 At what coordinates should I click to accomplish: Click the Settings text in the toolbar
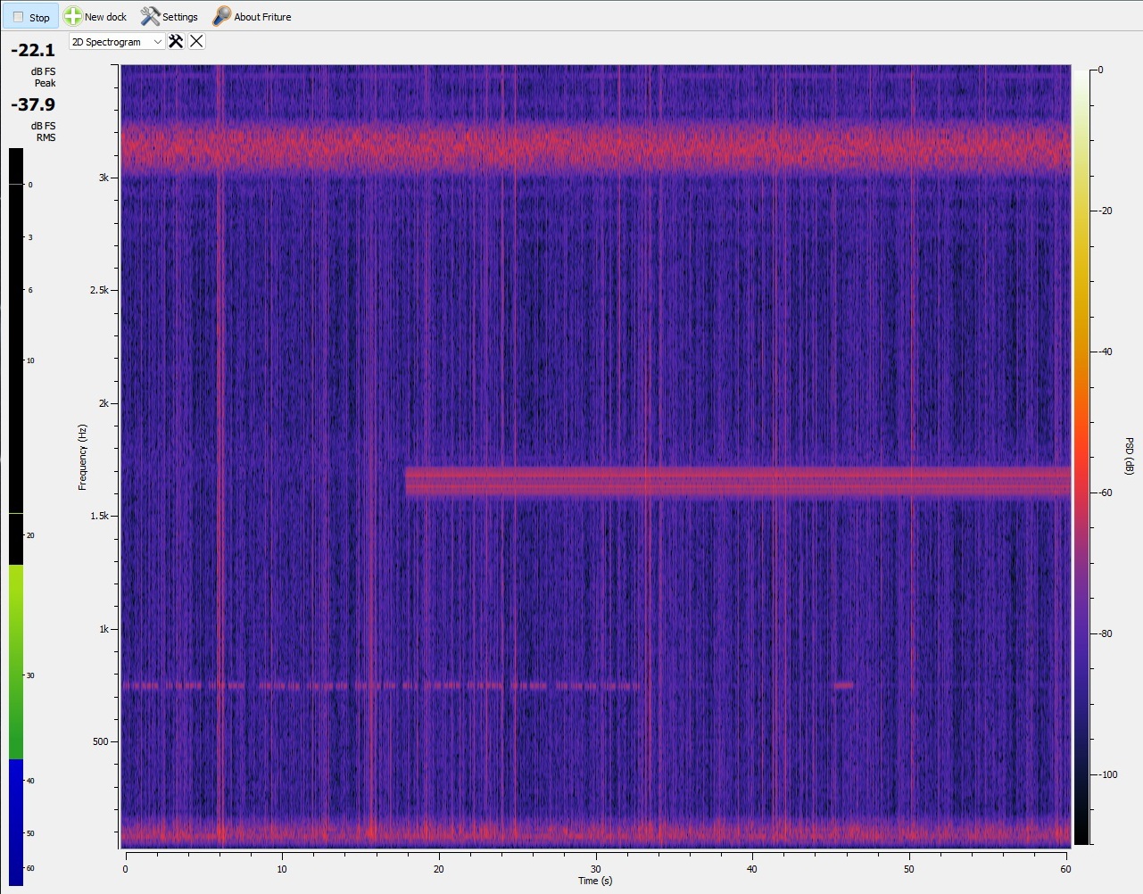[180, 17]
